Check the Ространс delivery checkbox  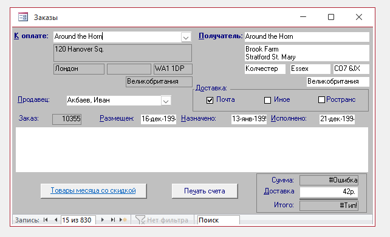(321, 100)
